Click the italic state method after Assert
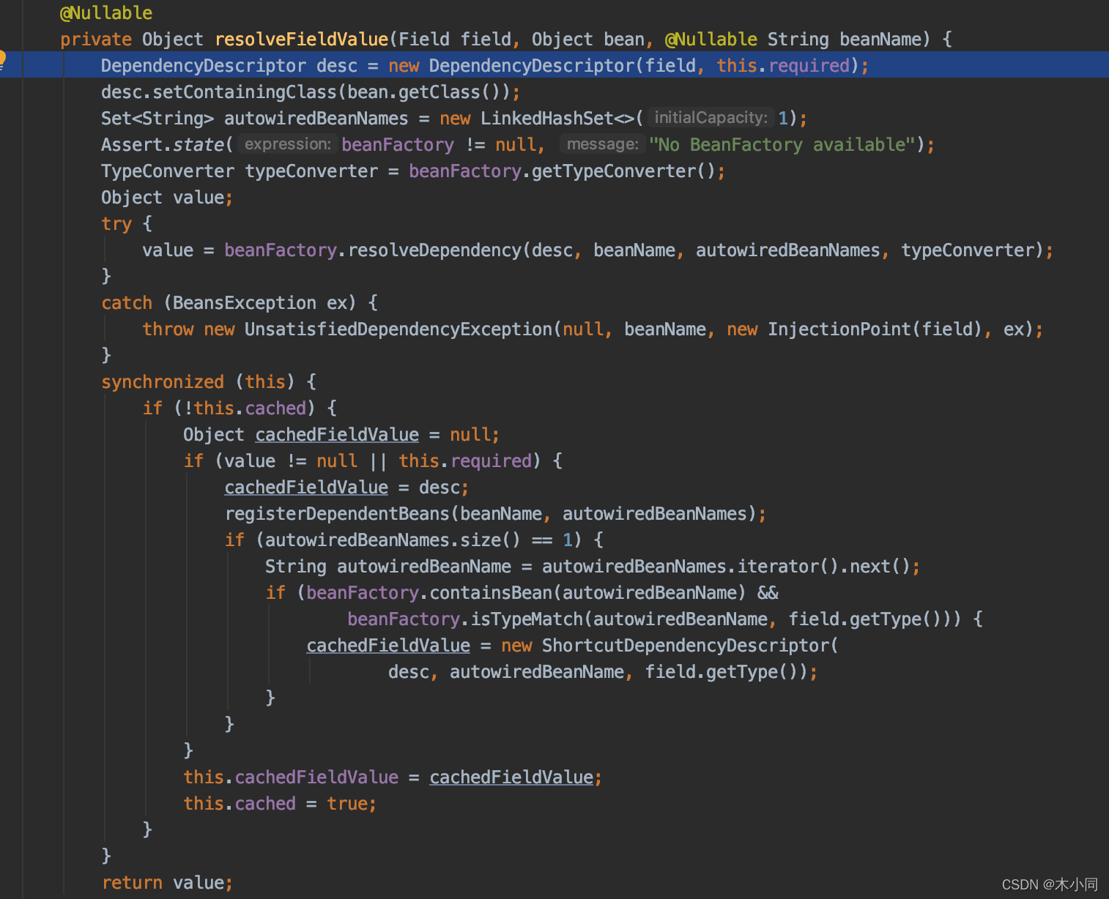The width and height of the screenshot is (1109, 899). click(199, 145)
